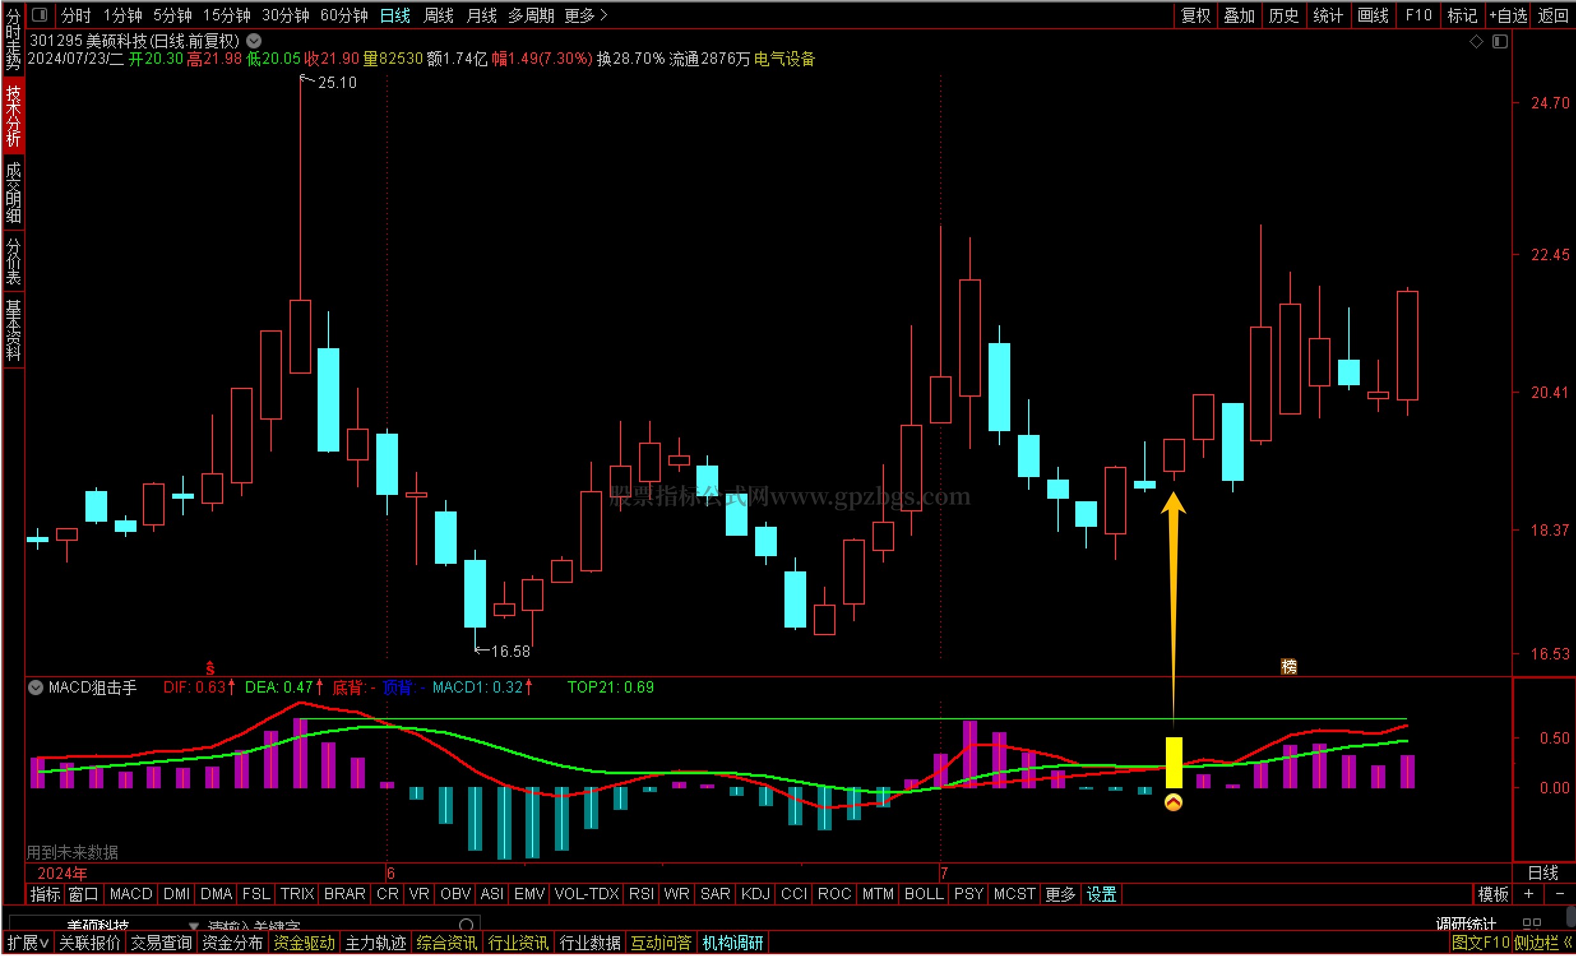
Task: Switch indicator to MCST
Action: click(1014, 894)
